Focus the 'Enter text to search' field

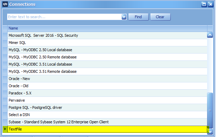[64, 17]
